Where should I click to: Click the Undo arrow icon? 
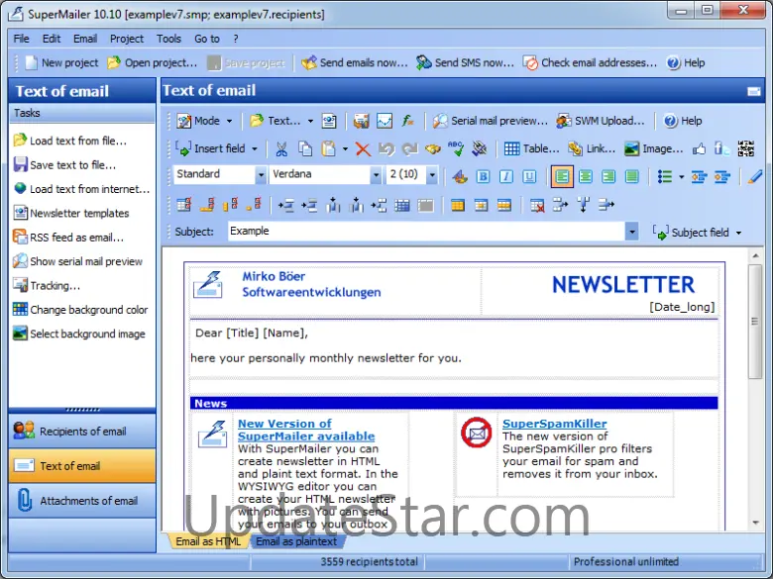pos(386,148)
